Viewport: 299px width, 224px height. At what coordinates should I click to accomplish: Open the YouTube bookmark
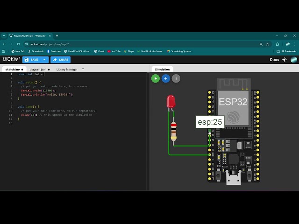click(x=114, y=51)
